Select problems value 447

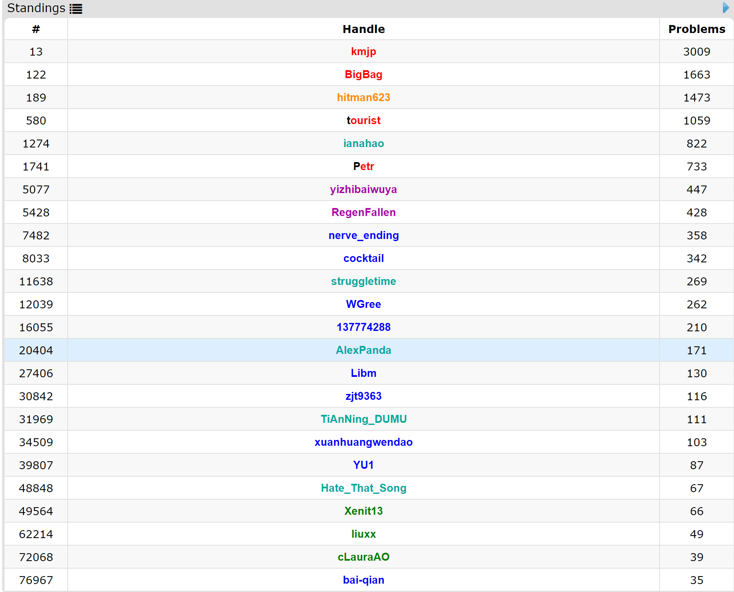point(696,190)
